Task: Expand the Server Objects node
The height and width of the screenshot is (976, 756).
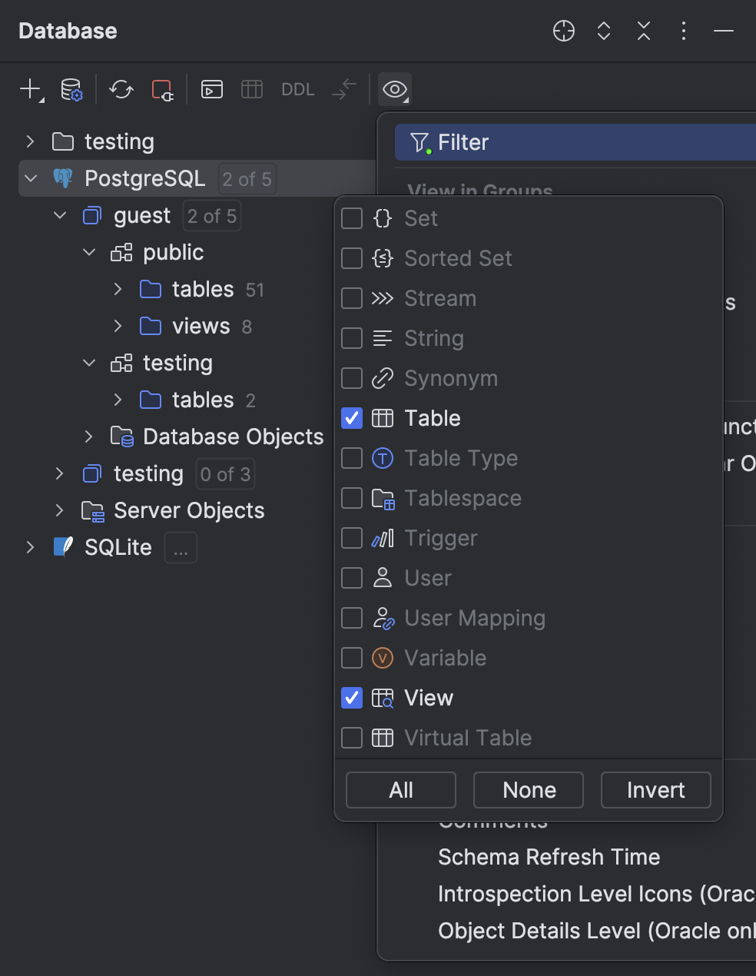Action: click(x=59, y=510)
